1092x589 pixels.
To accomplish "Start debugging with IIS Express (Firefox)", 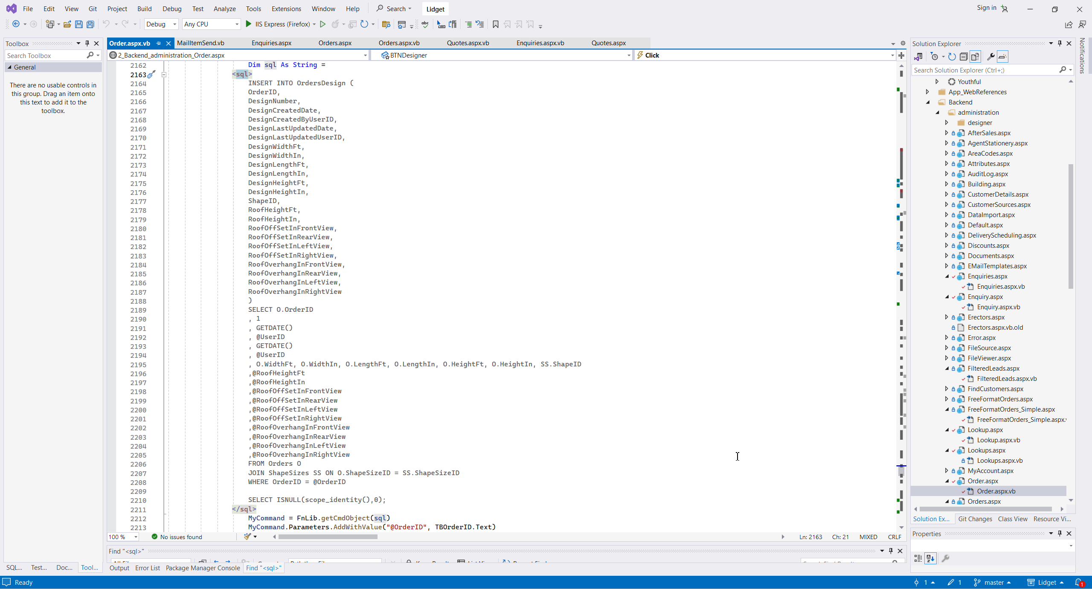I will 278,24.
